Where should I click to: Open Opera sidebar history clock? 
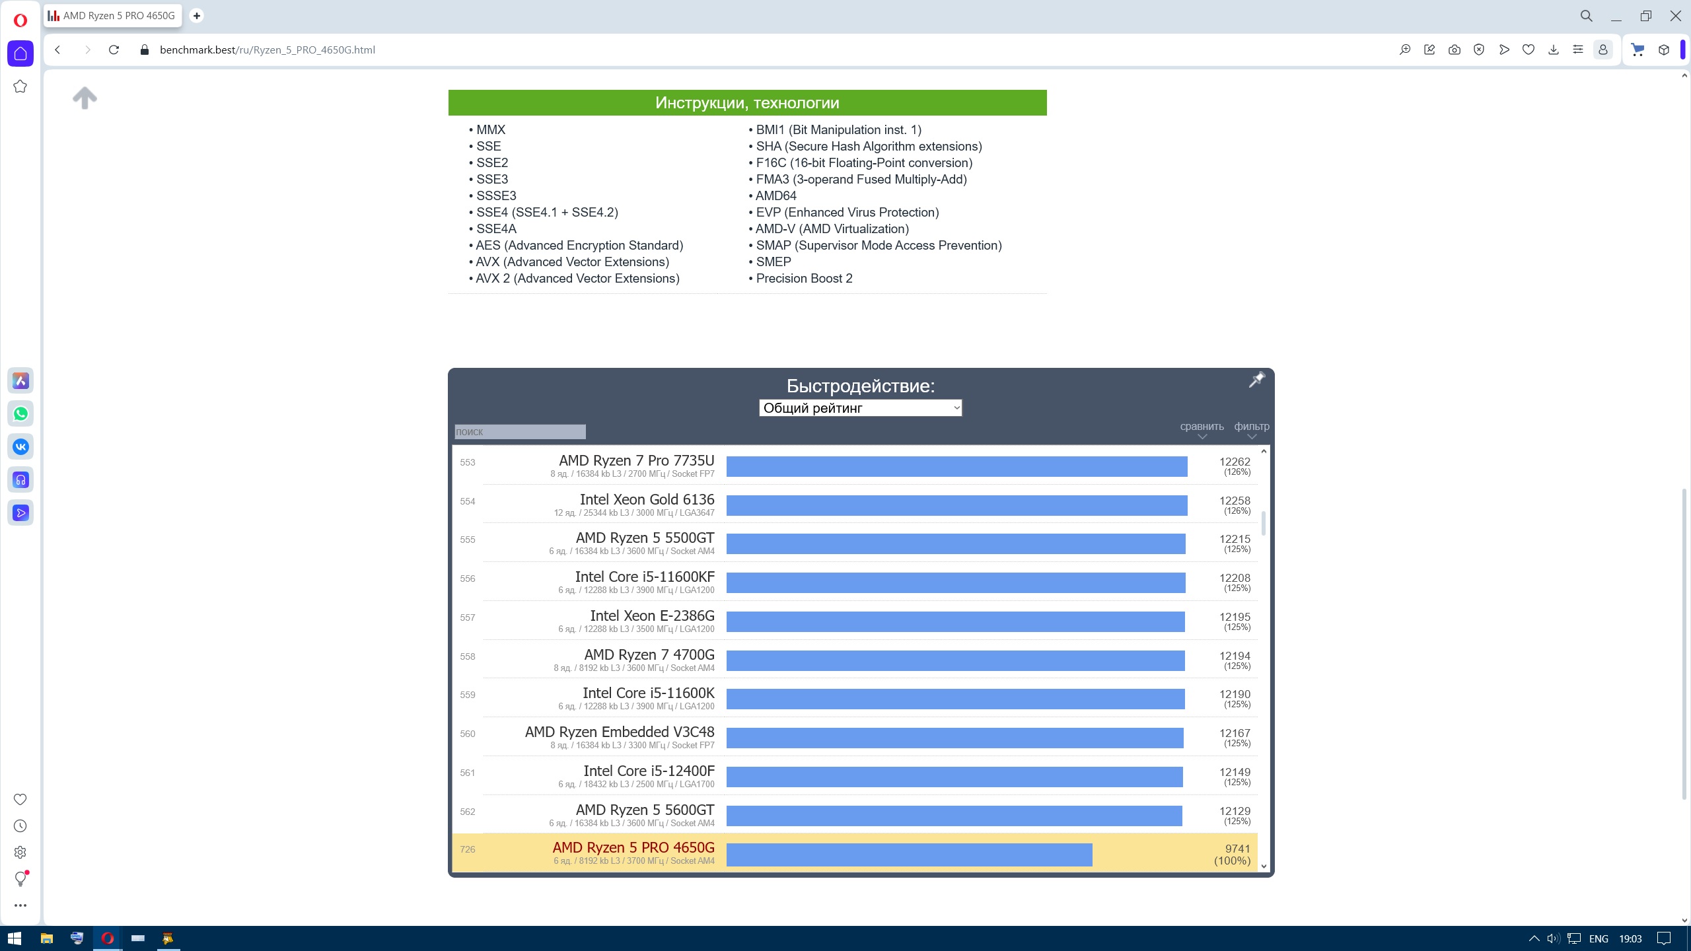pyautogui.click(x=20, y=826)
